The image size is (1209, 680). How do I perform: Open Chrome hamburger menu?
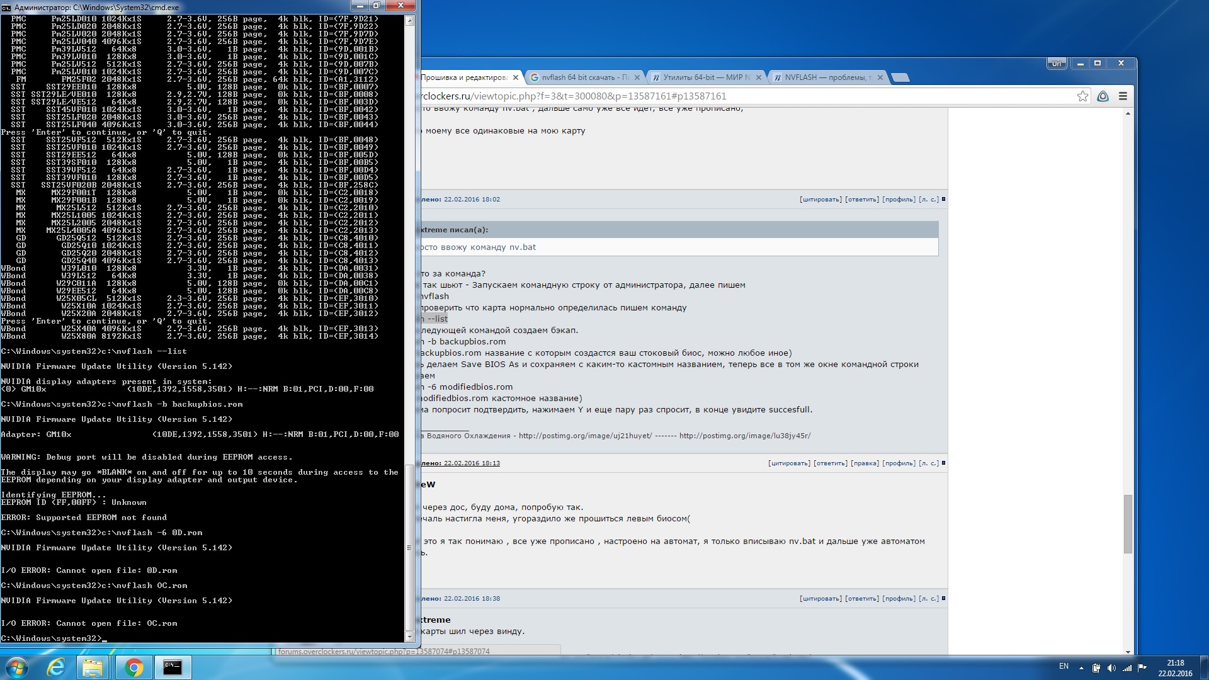coord(1123,96)
